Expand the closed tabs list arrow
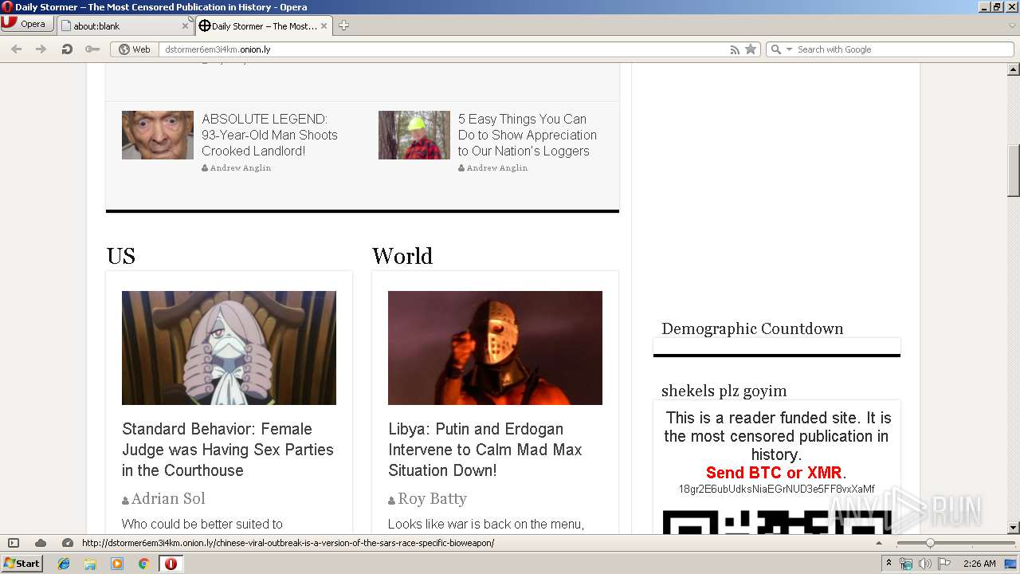 [1012, 26]
